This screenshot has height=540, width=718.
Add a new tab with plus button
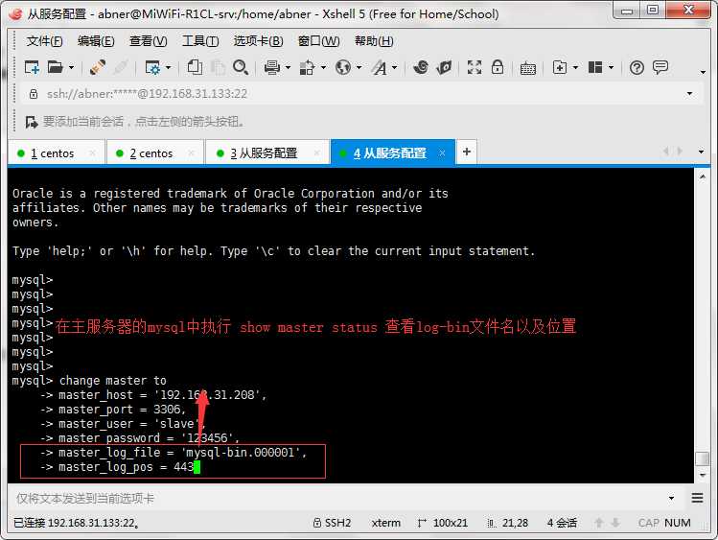click(467, 153)
